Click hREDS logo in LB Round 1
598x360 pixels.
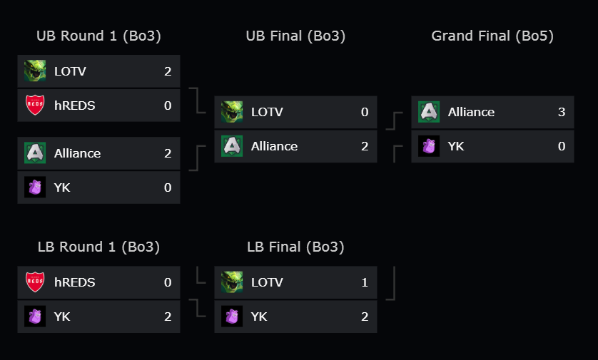point(35,282)
